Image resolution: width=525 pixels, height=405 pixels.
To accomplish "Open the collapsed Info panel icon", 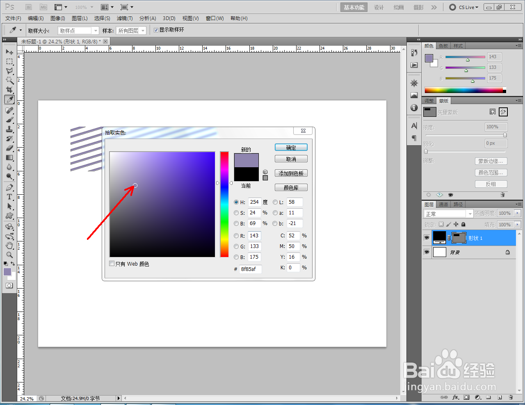I will 414,107.
